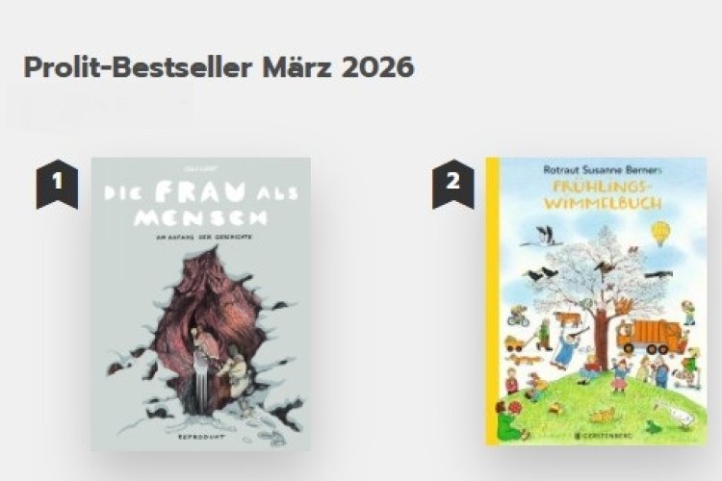
Task: Open the Frühlings-Wimmelbuch book cover
Action: (596, 301)
